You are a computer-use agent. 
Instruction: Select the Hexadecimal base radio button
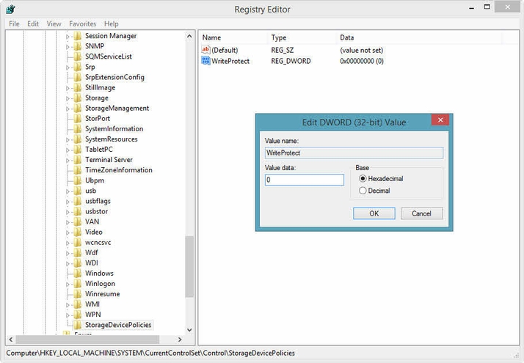(x=363, y=179)
